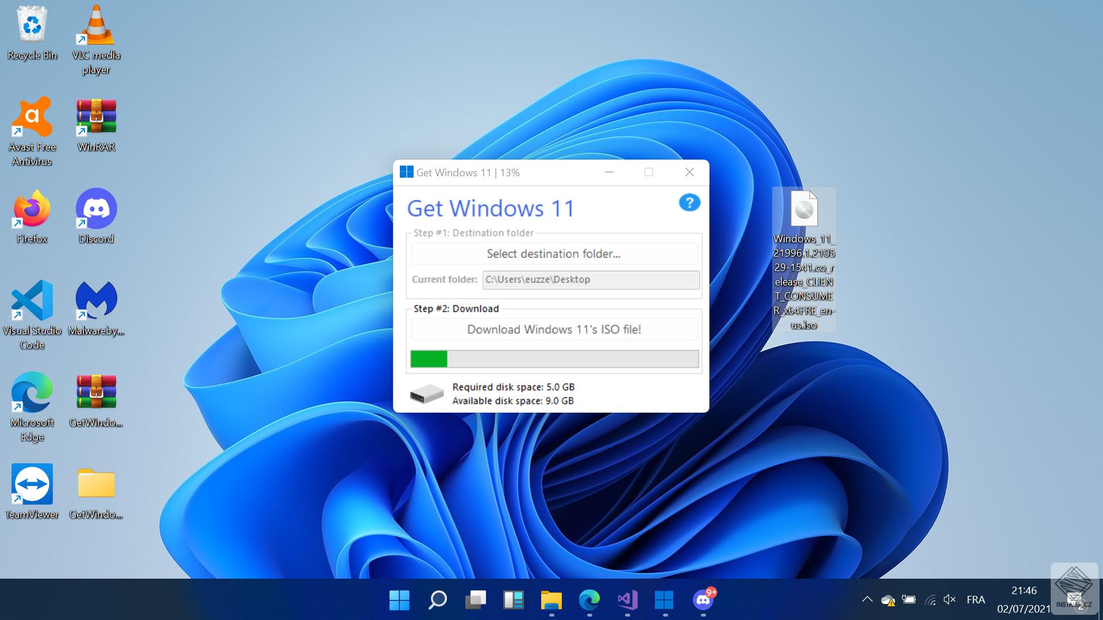Open Avast Free Antivirus shortcut

click(32, 132)
